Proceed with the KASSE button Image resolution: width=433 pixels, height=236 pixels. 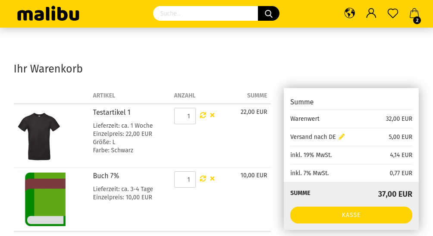[x=351, y=215]
